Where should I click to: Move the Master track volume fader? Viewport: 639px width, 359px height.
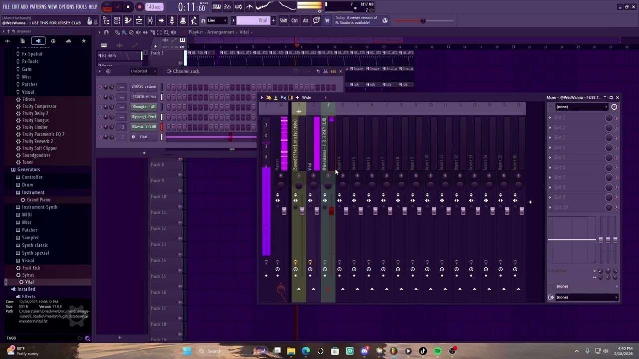click(284, 211)
